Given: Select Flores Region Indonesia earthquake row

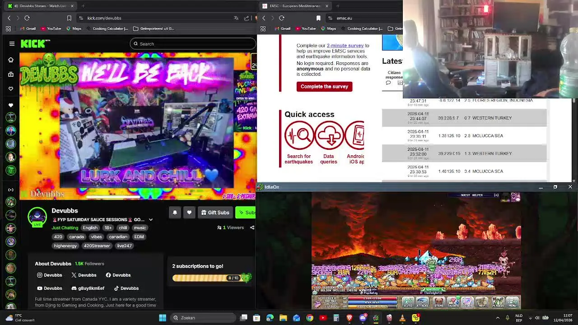Looking at the screenshot, I should tap(464, 101).
